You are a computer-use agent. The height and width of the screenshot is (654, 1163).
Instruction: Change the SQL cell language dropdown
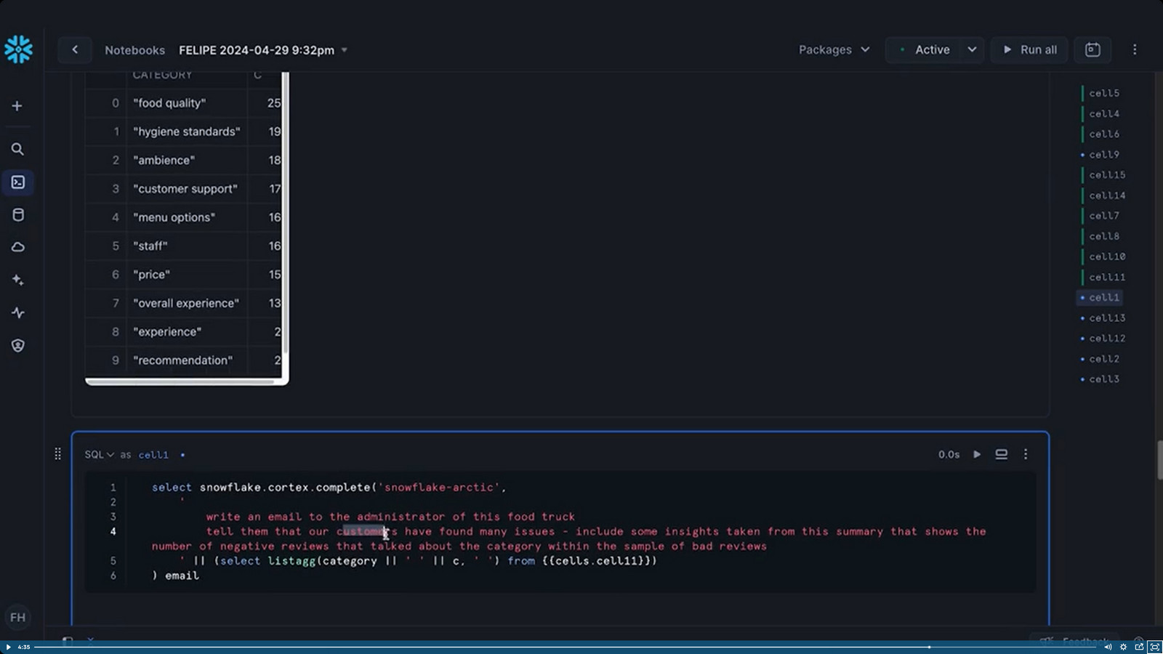point(99,455)
